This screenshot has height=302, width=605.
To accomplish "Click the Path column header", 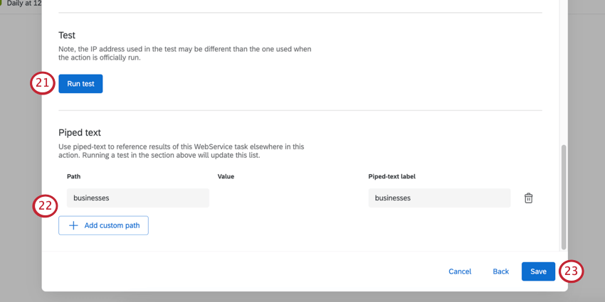I will click(74, 176).
